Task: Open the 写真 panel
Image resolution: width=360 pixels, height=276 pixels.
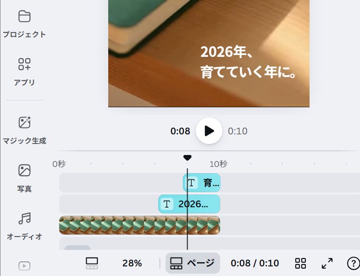Action: (x=24, y=178)
